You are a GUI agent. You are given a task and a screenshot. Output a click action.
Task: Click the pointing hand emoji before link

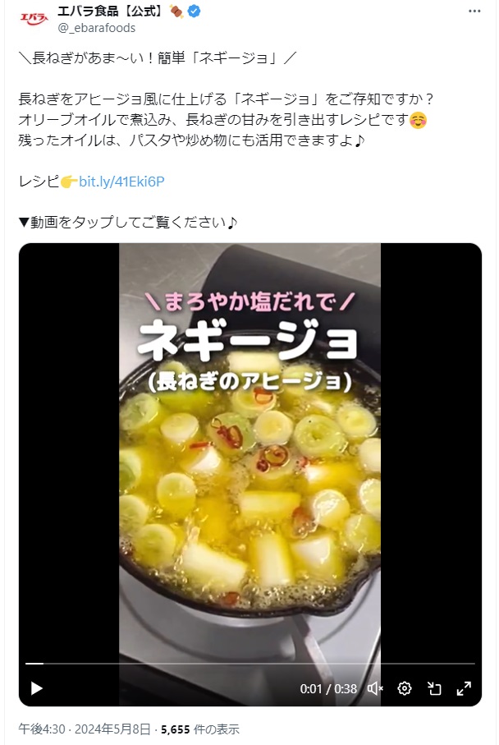pyautogui.click(x=69, y=182)
